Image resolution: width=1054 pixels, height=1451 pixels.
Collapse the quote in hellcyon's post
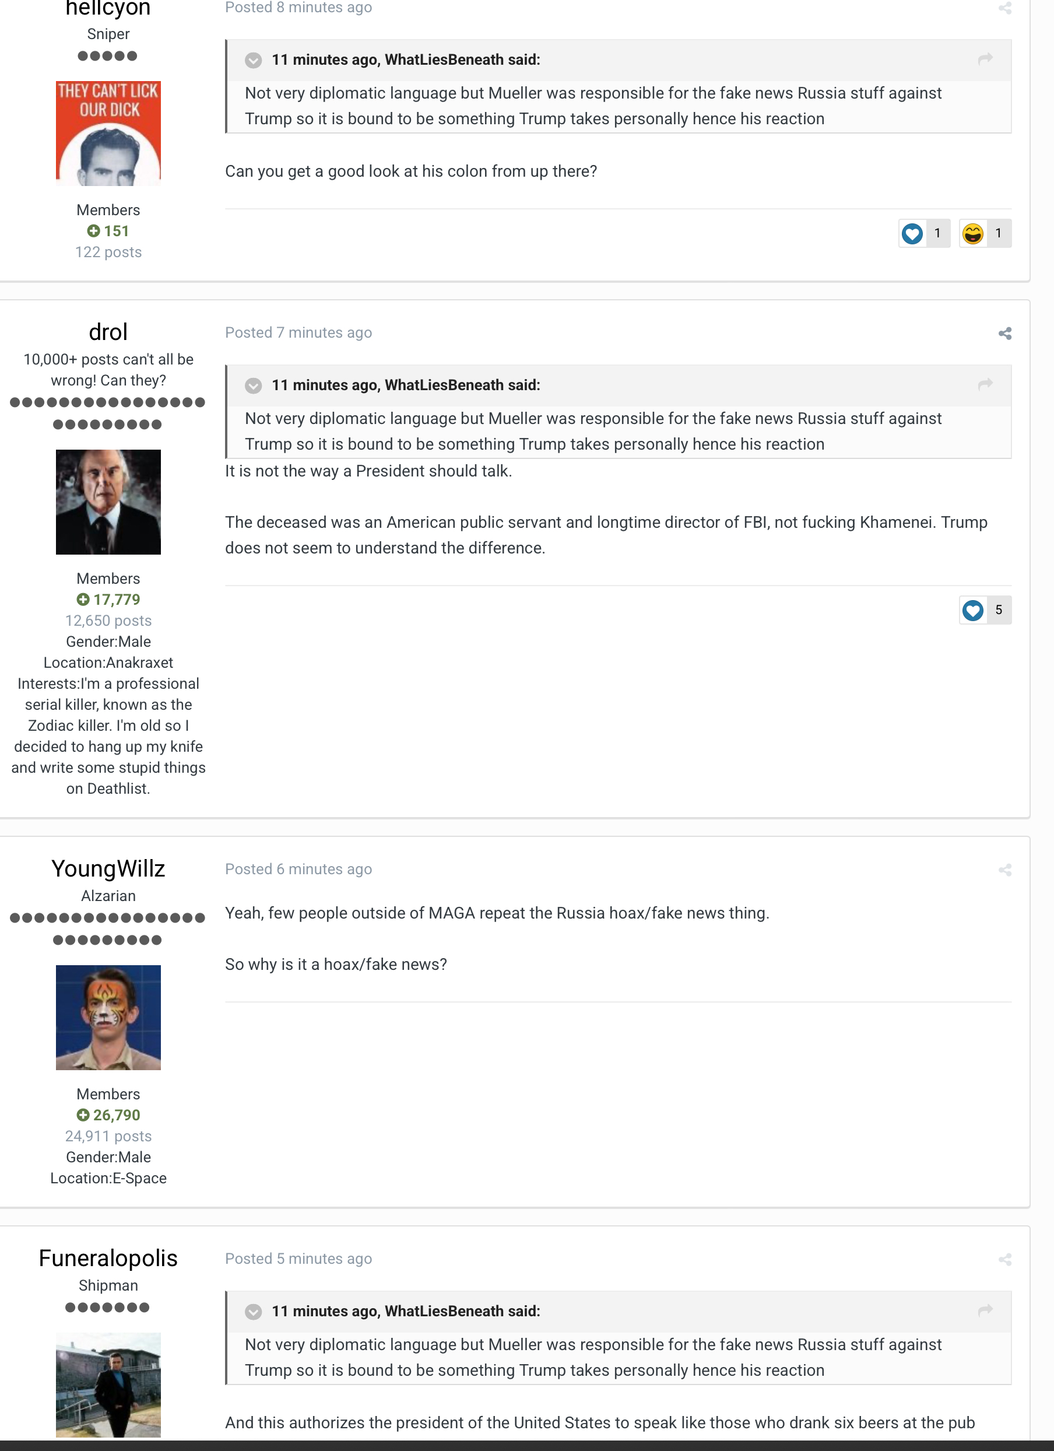253,60
